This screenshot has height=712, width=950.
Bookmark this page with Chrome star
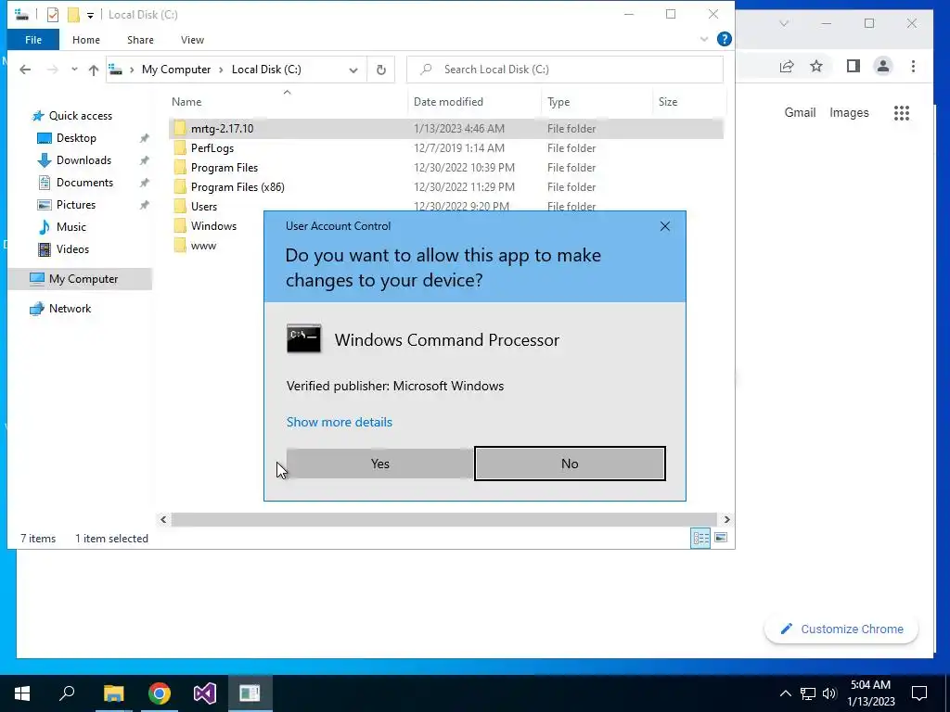click(816, 66)
